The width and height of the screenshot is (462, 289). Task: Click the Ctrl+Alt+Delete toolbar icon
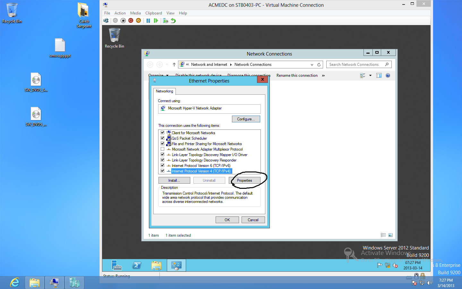[x=106, y=21]
